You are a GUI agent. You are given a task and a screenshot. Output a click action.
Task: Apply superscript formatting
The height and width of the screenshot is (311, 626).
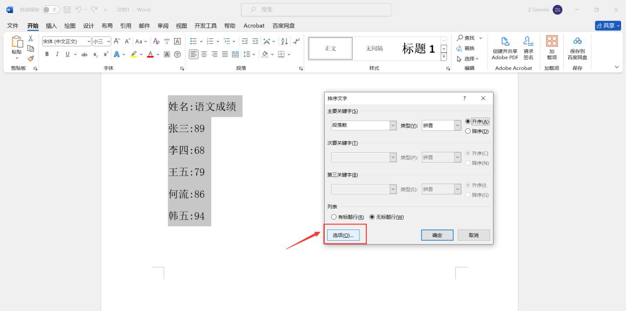click(106, 54)
